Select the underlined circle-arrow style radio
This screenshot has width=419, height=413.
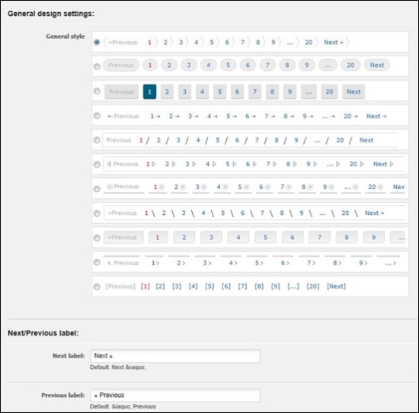97,189
